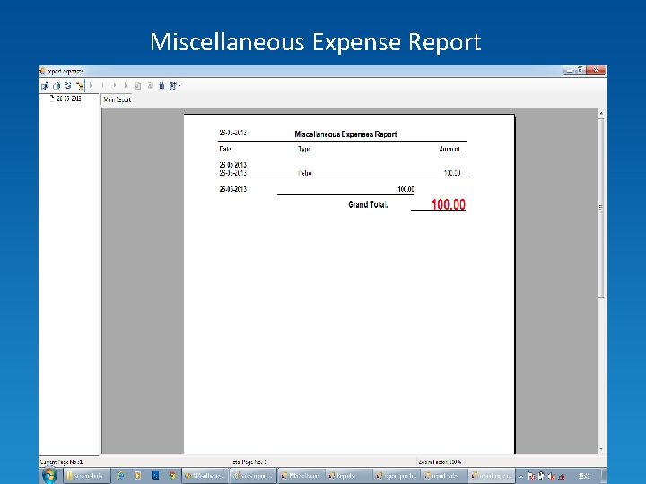Image resolution: width=646 pixels, height=484 pixels.
Task: Click the Current Page No status text
Action: (61, 462)
